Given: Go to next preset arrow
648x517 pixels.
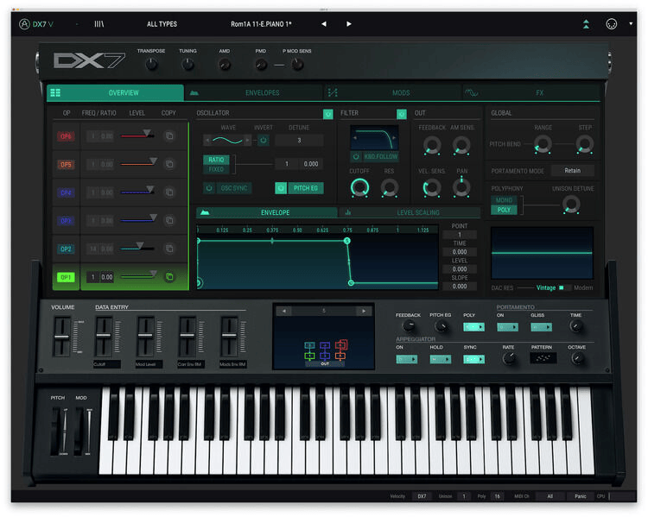Looking at the screenshot, I should point(349,24).
